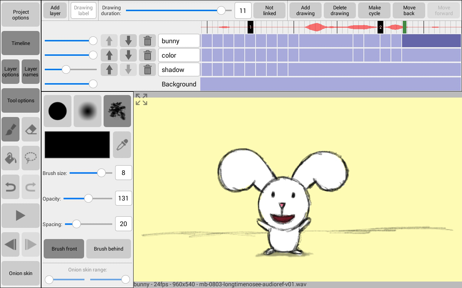Image resolution: width=462 pixels, height=288 pixels.
Task: Select the paintbrush tool
Action: 10,129
